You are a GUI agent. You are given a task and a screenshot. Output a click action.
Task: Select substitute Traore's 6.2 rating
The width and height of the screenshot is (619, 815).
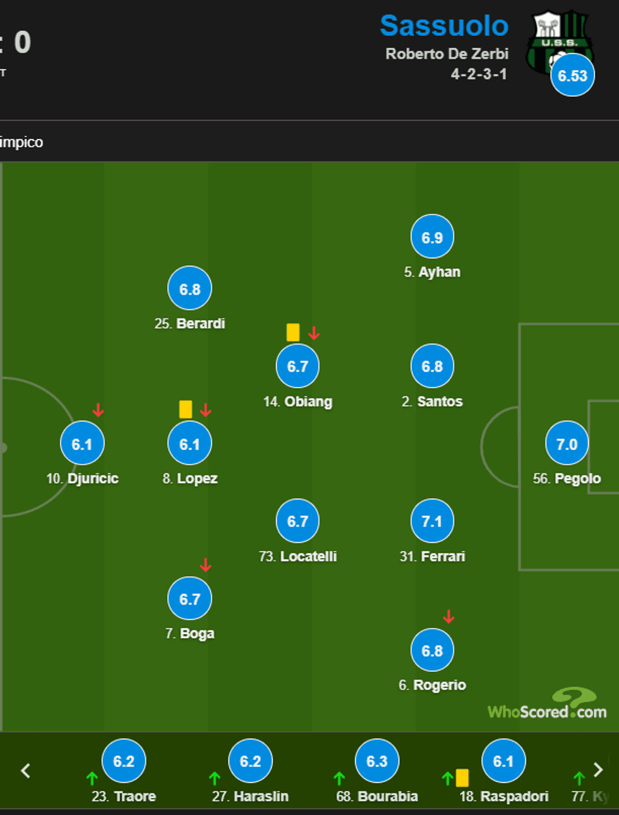tap(124, 761)
